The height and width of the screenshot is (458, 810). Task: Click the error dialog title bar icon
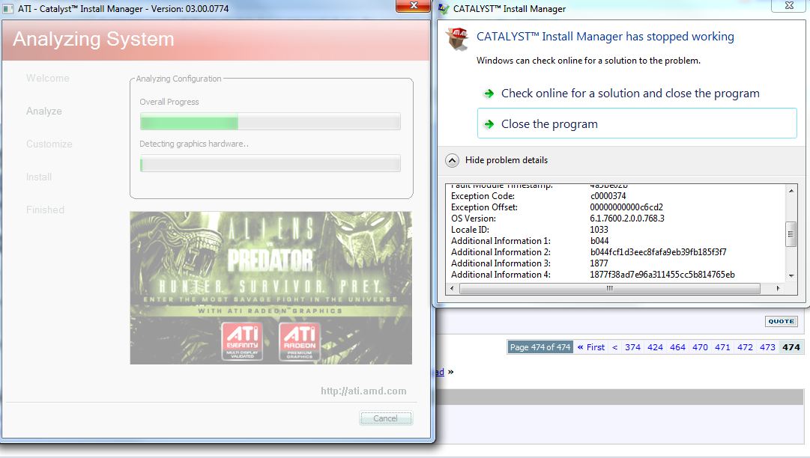coord(444,9)
